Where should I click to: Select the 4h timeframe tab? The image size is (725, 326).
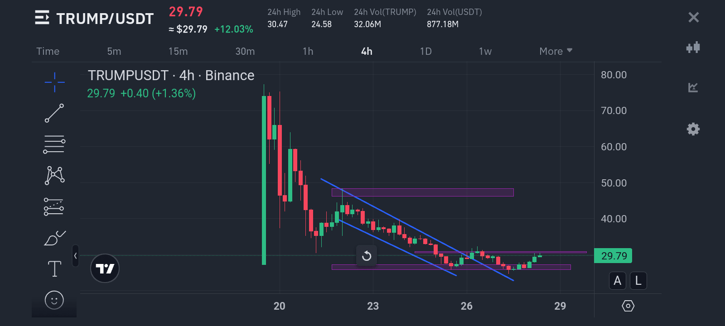coord(367,52)
